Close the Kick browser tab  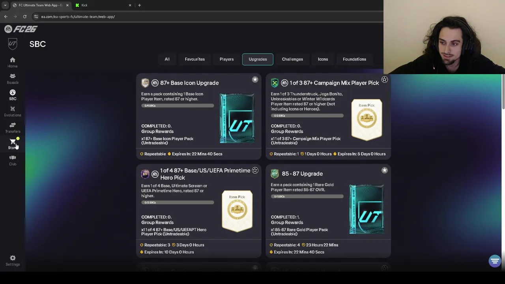tap(130, 5)
